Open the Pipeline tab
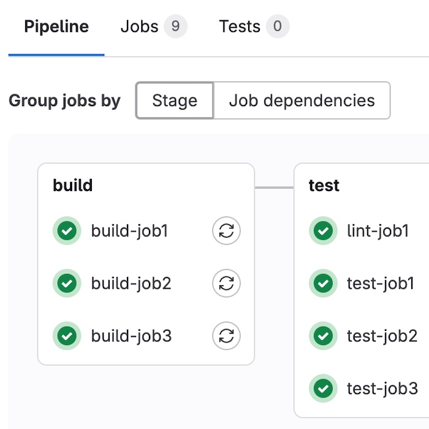 [56, 27]
